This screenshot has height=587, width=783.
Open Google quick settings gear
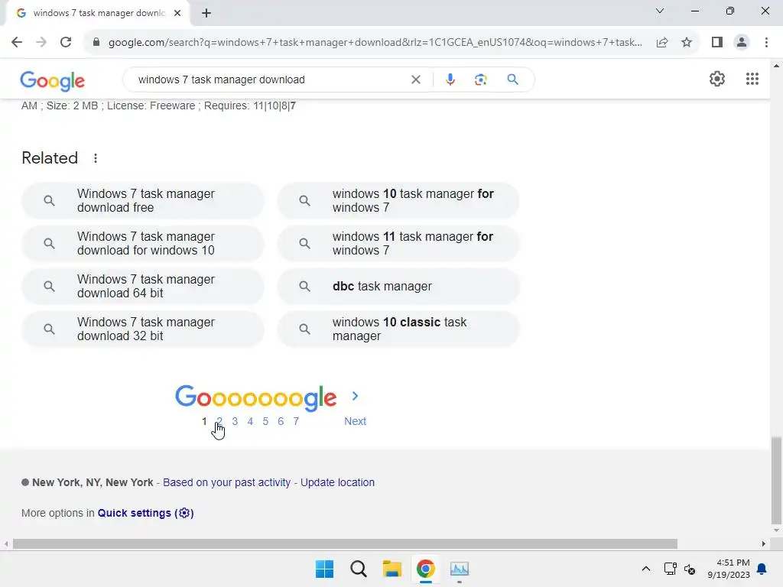tap(717, 79)
